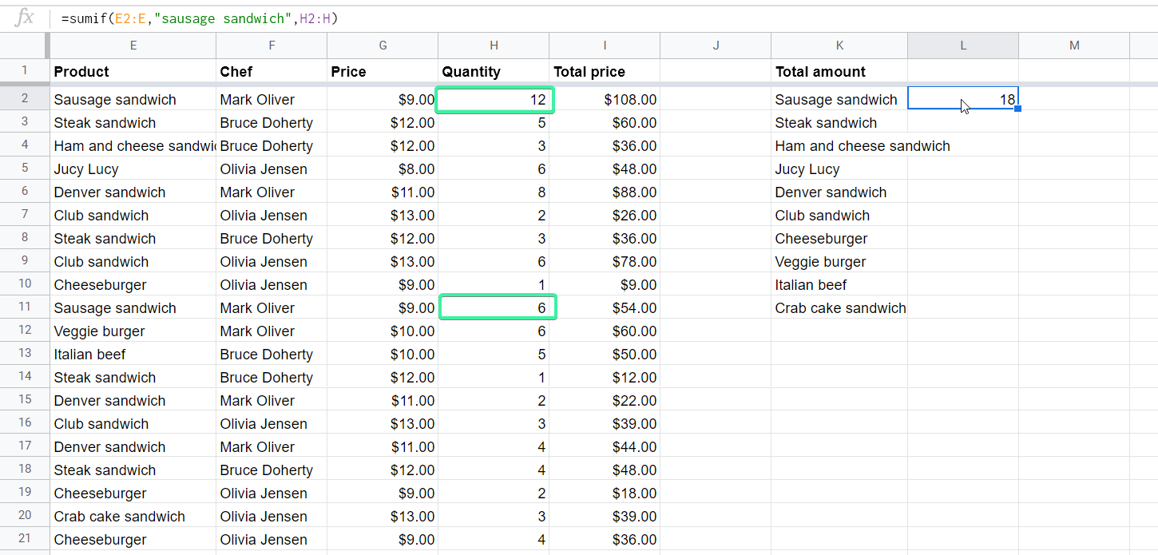Select cell L2 showing 18
The width and height of the screenshot is (1158, 555).
click(963, 99)
